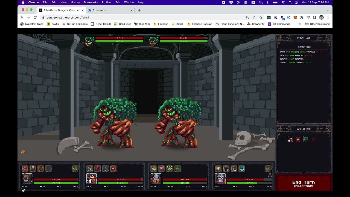Image resolution: width=350 pixels, height=197 pixels.
Task: Select the second skill of the crowned ATK 58 orc
Action: tap(97, 168)
